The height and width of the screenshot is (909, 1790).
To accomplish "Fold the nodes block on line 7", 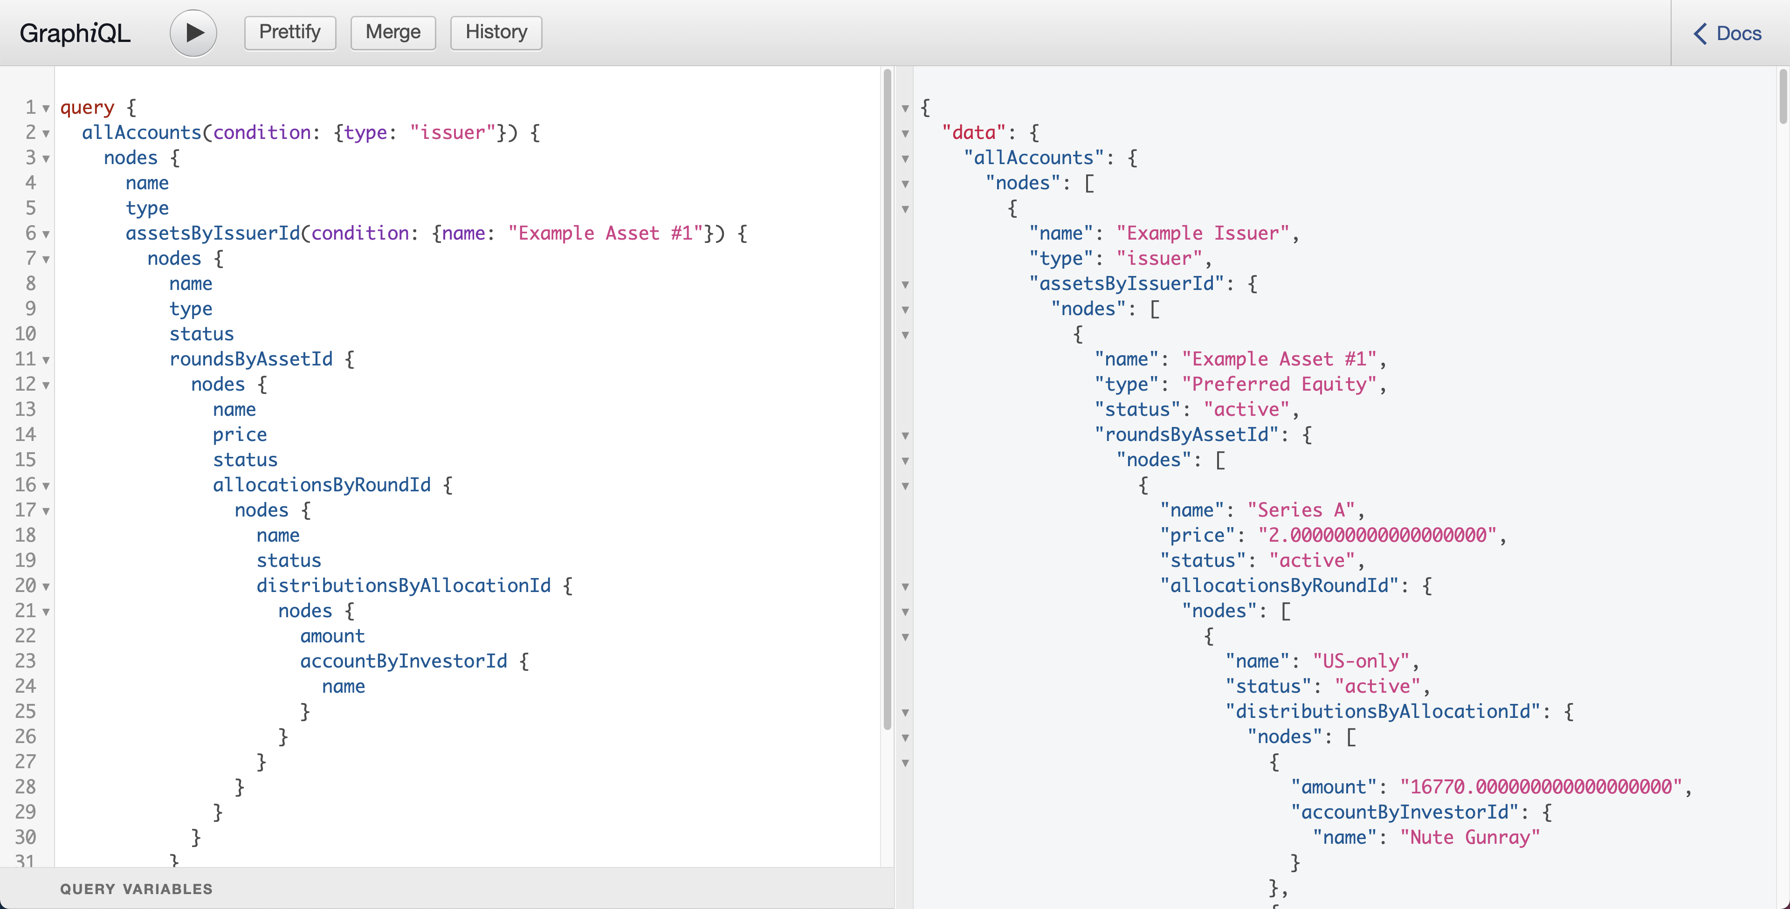I will click(x=46, y=259).
